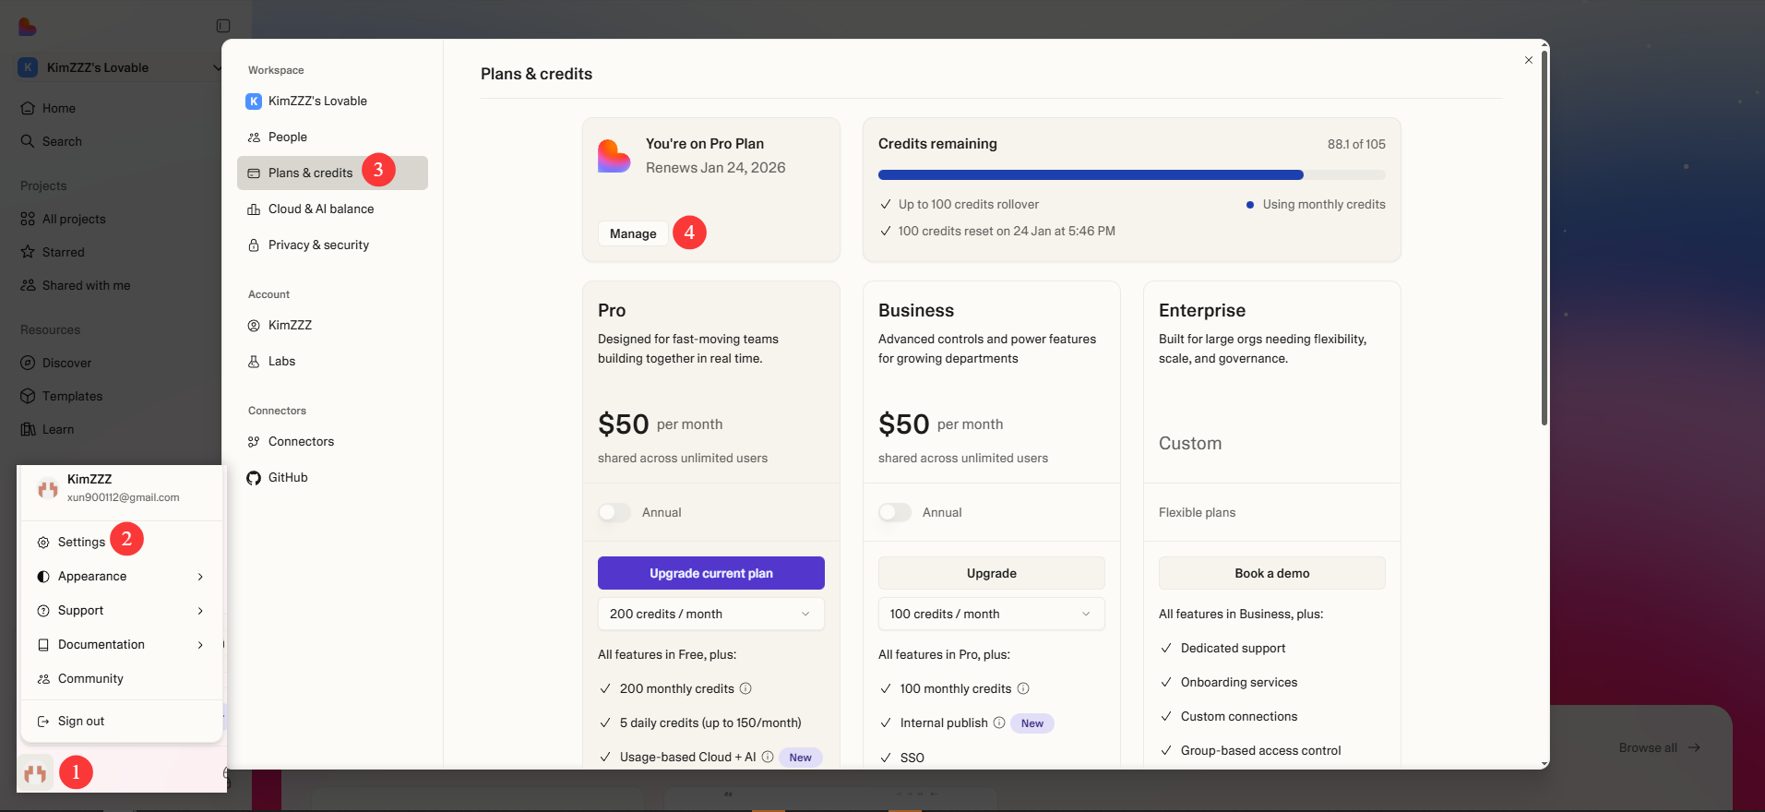The height and width of the screenshot is (812, 1765).
Task: Click the credits remaining progress bar
Action: click(x=1131, y=174)
